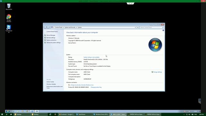
Task: Select 32-bit Operating System text
Action: (90, 64)
